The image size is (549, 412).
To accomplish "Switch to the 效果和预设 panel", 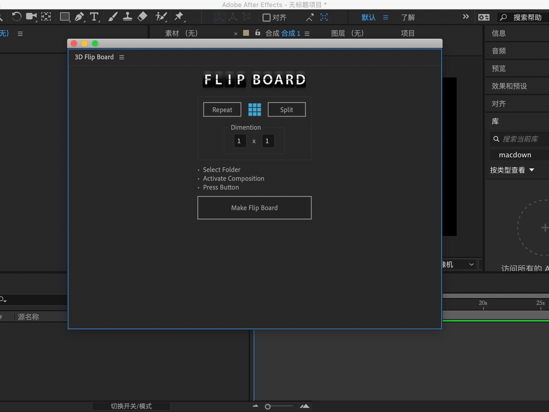I will [509, 86].
